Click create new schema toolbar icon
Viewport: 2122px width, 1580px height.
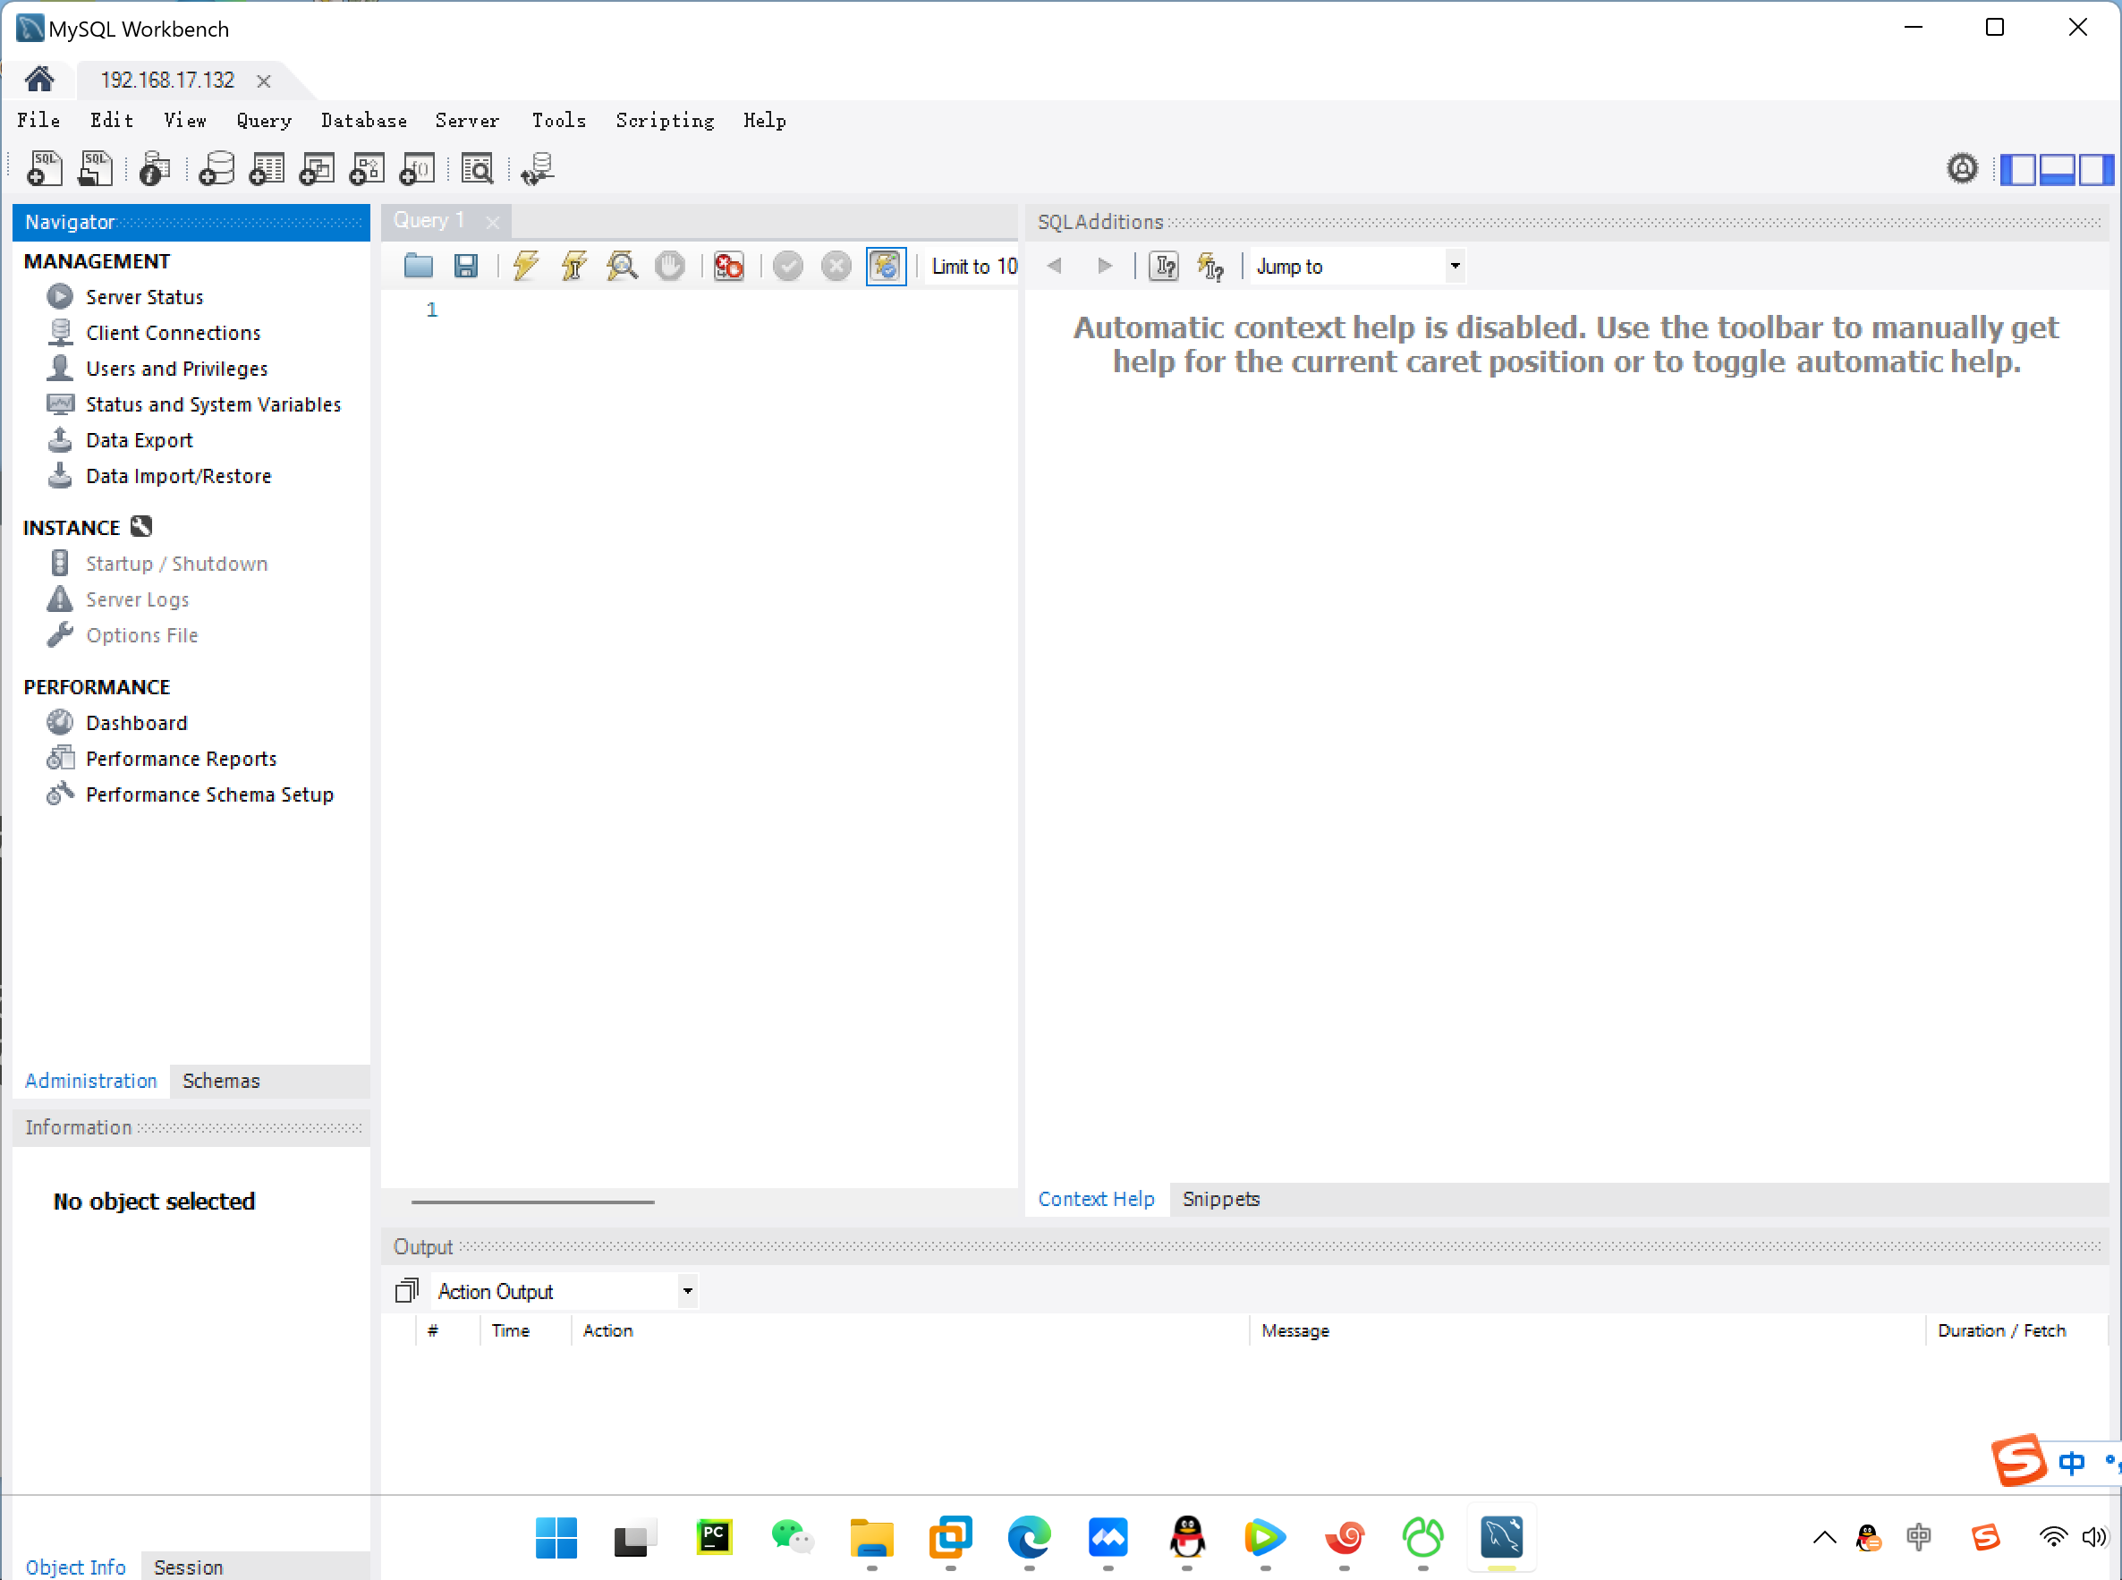coord(216,169)
